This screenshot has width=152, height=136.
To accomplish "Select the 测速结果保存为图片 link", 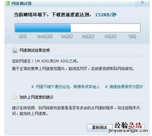I will click(126, 87).
